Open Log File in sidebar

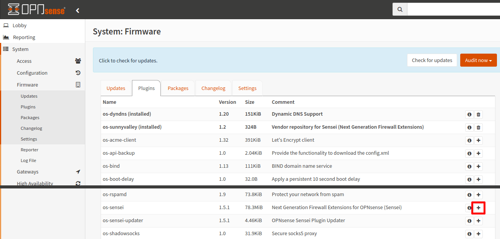[28, 160]
